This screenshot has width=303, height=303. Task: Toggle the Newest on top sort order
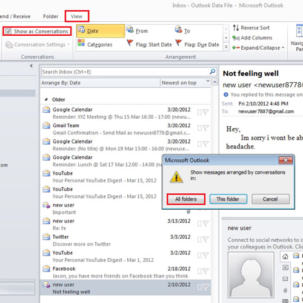click(x=185, y=83)
